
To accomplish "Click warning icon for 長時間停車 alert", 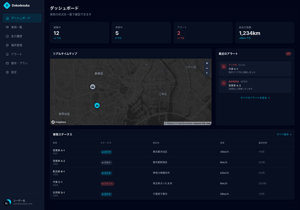I will tap(224, 83).
